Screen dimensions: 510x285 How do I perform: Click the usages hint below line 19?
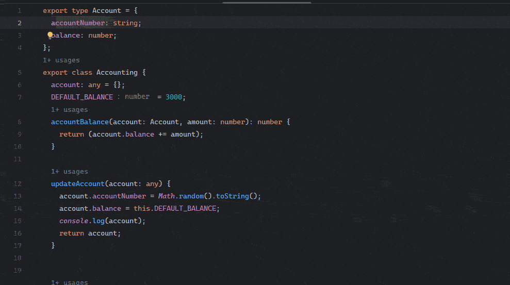coord(69,282)
